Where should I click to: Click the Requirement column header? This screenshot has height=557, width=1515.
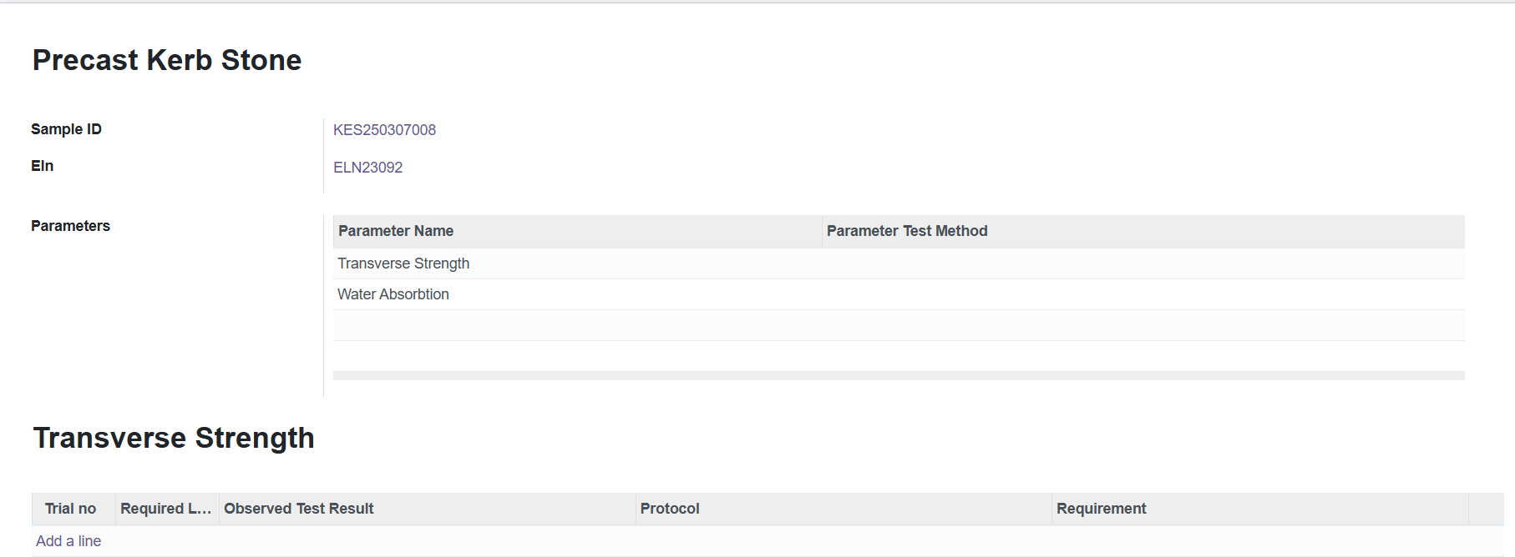[x=1259, y=509]
